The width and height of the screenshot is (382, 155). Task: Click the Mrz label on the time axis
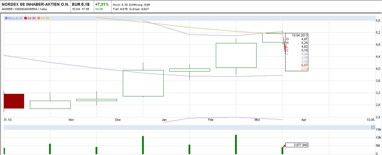click(257, 120)
